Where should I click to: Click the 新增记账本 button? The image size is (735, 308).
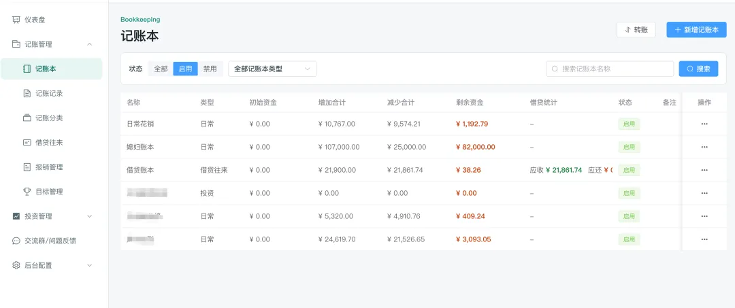point(697,29)
